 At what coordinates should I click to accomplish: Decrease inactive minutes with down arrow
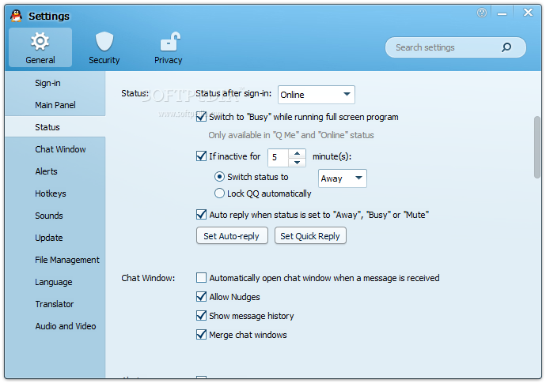tap(297, 163)
